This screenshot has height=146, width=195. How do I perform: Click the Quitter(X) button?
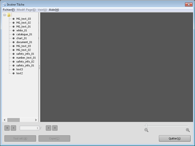175,138
